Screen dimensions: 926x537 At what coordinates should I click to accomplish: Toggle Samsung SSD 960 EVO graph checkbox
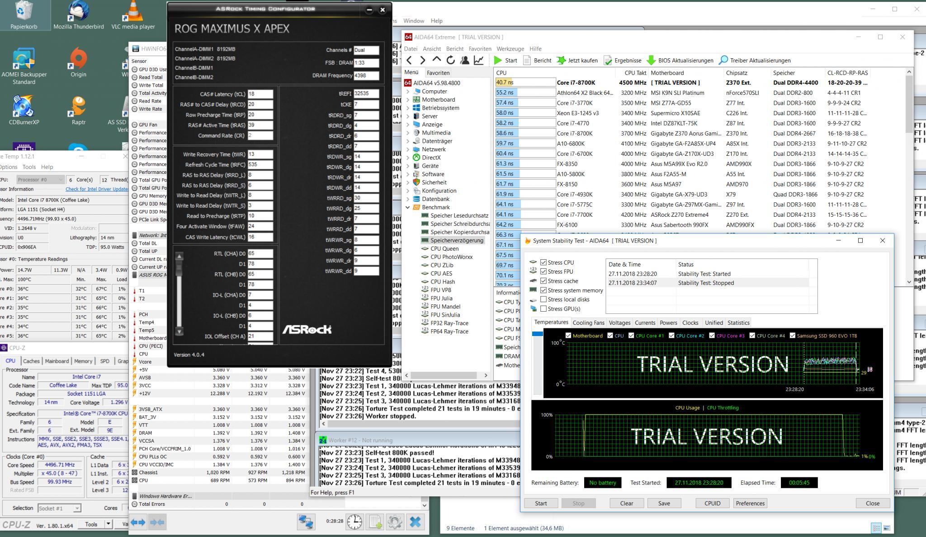pyautogui.click(x=793, y=336)
